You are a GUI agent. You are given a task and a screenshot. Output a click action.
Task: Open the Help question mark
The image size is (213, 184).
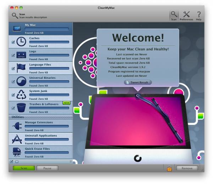198,15
